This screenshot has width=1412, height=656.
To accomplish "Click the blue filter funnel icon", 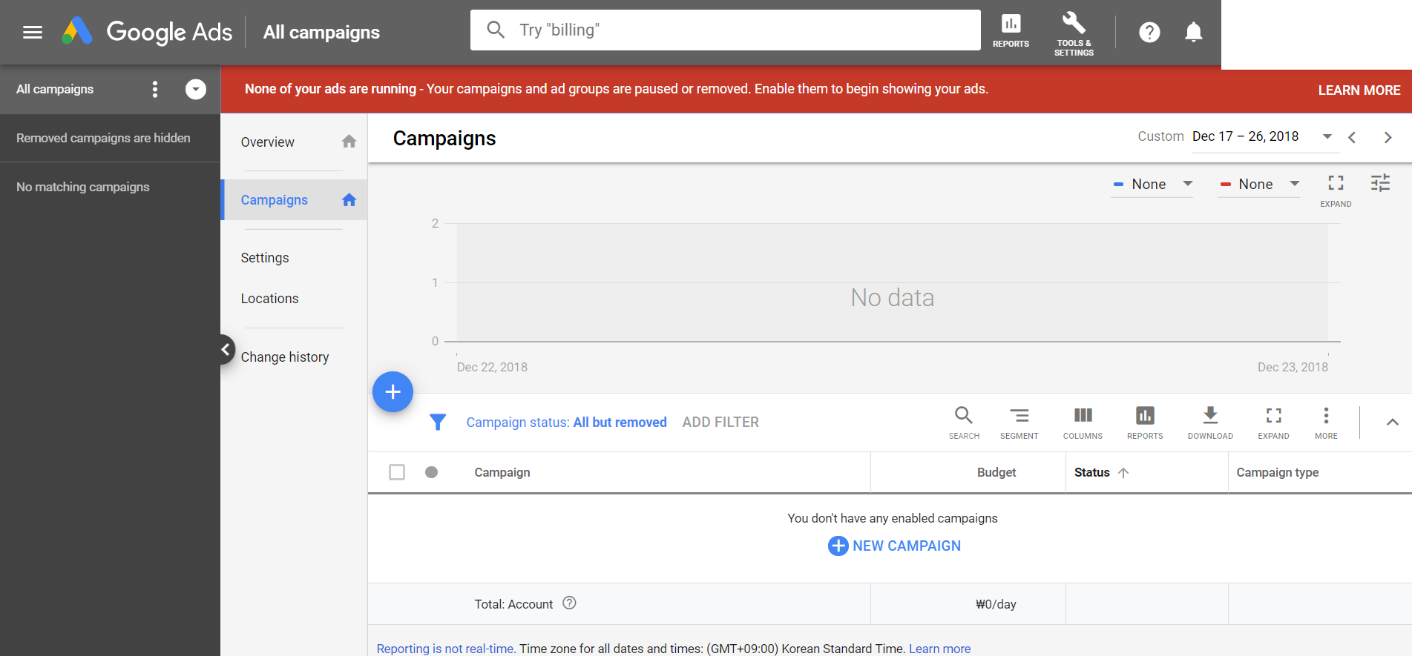I will [x=438, y=422].
